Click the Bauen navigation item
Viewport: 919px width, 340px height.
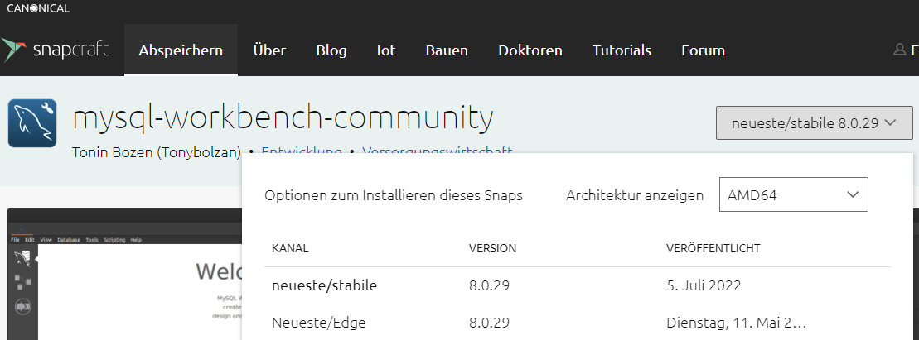[x=447, y=50]
